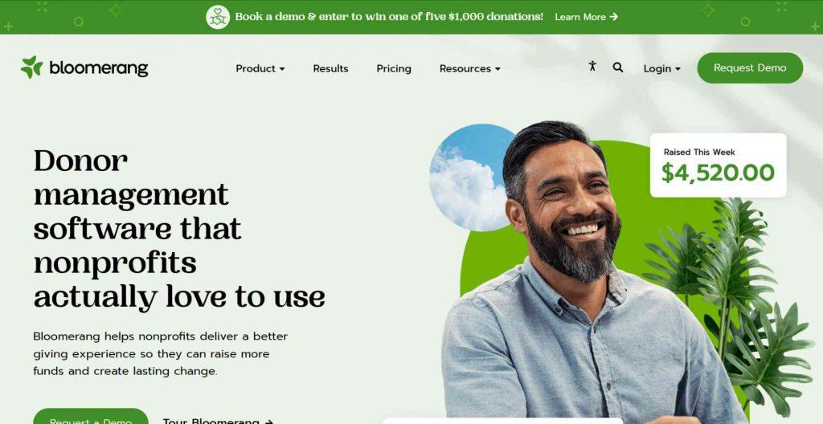Click the Tour Bloomerang arrow icon
823x424 pixels.
click(269, 422)
